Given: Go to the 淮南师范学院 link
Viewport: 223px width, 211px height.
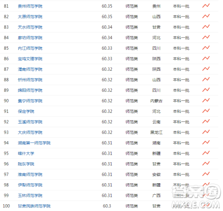Looking at the screenshot, I should pyautogui.click(x=30, y=175).
